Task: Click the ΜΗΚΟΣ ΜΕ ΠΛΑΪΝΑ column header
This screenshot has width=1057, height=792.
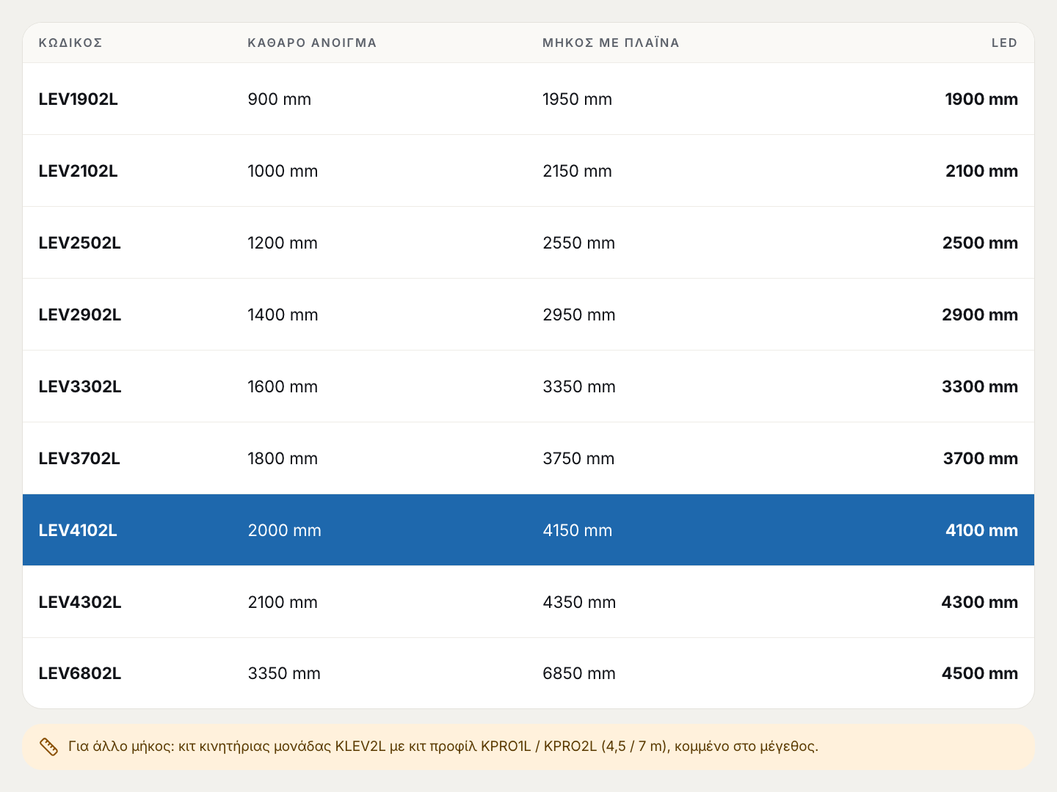Action: (x=611, y=43)
